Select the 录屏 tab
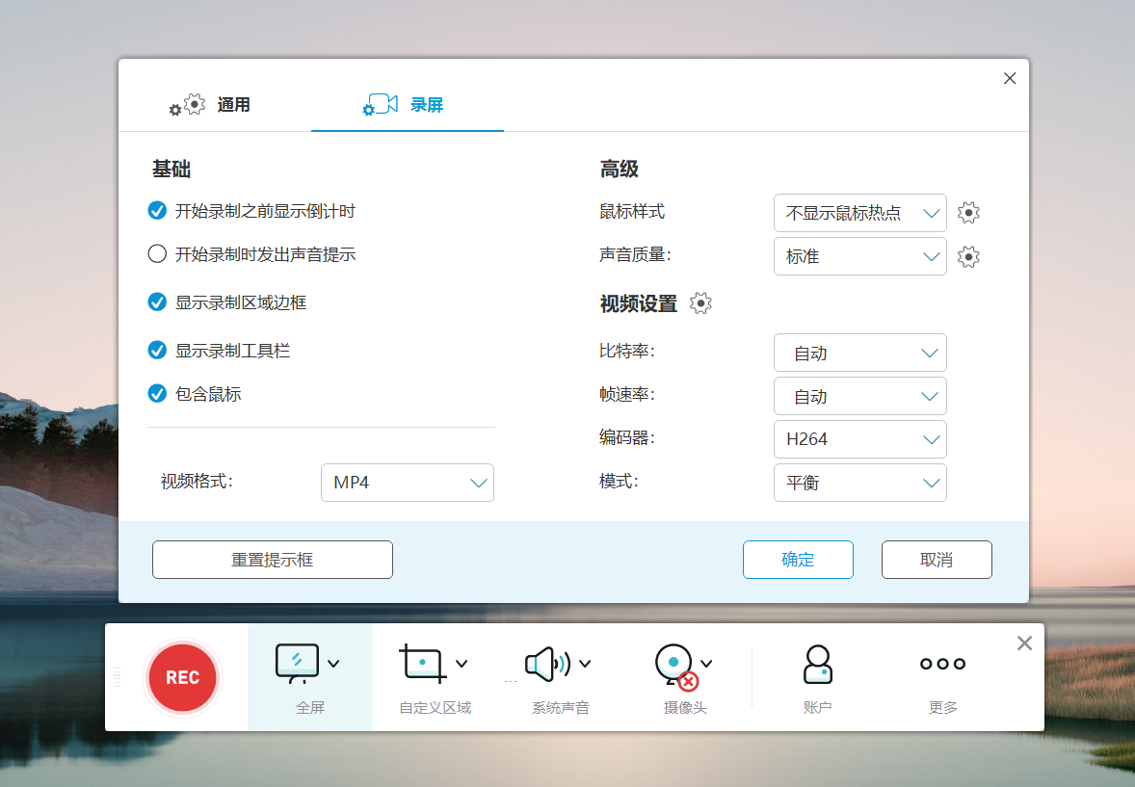 click(x=407, y=104)
